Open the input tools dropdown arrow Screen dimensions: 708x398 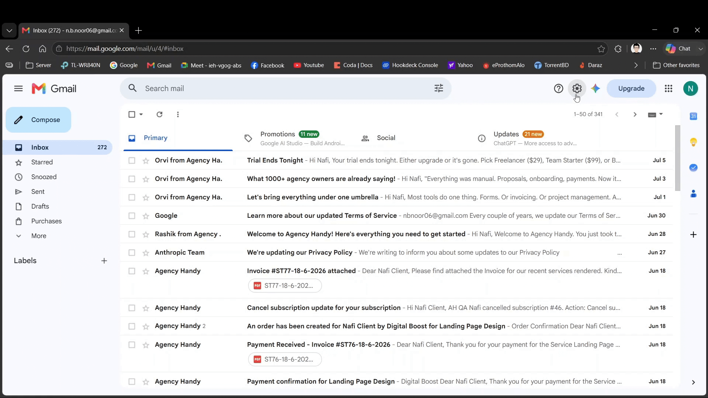(x=661, y=114)
